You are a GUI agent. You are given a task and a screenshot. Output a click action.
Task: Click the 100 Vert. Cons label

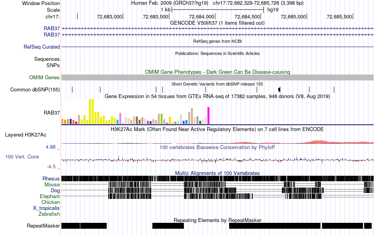click(x=22, y=157)
